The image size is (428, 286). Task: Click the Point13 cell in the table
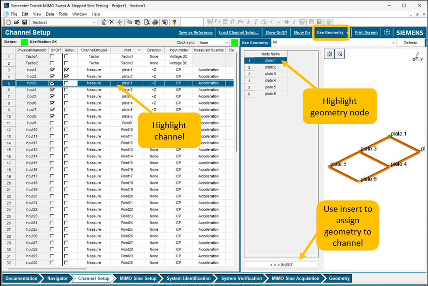click(x=127, y=150)
